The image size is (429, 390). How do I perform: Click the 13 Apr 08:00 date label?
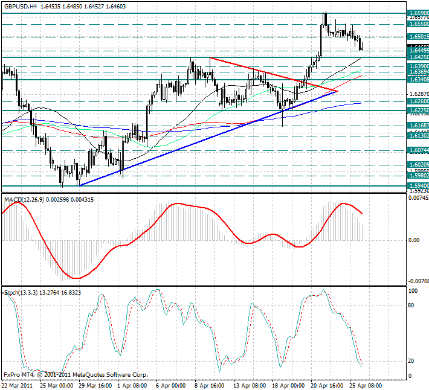tap(250, 386)
